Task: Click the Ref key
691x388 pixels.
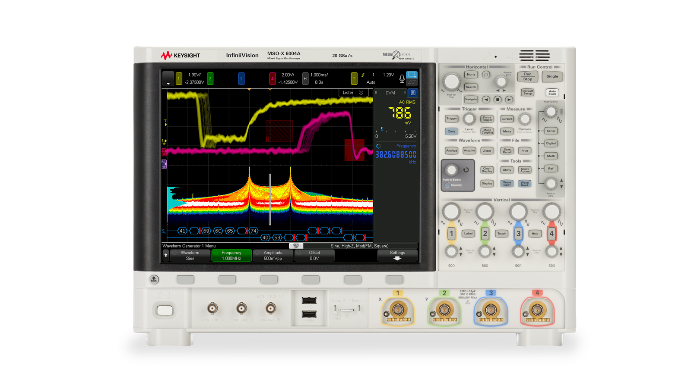Action: 551,169
